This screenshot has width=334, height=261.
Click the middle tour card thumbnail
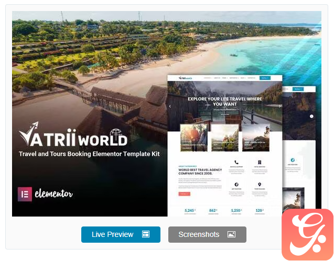point(224,138)
